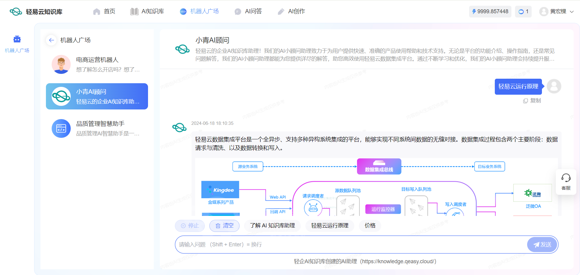Clear the chat with 清空
The image size is (580, 275).
tap(224, 226)
